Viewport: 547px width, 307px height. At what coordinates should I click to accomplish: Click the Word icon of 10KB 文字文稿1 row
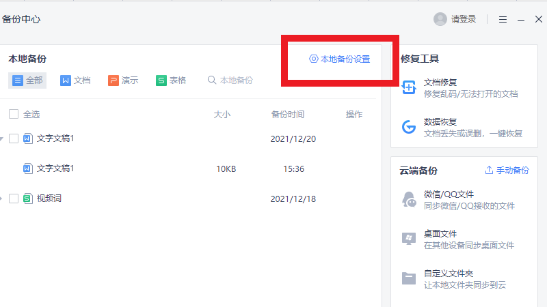[28, 169]
